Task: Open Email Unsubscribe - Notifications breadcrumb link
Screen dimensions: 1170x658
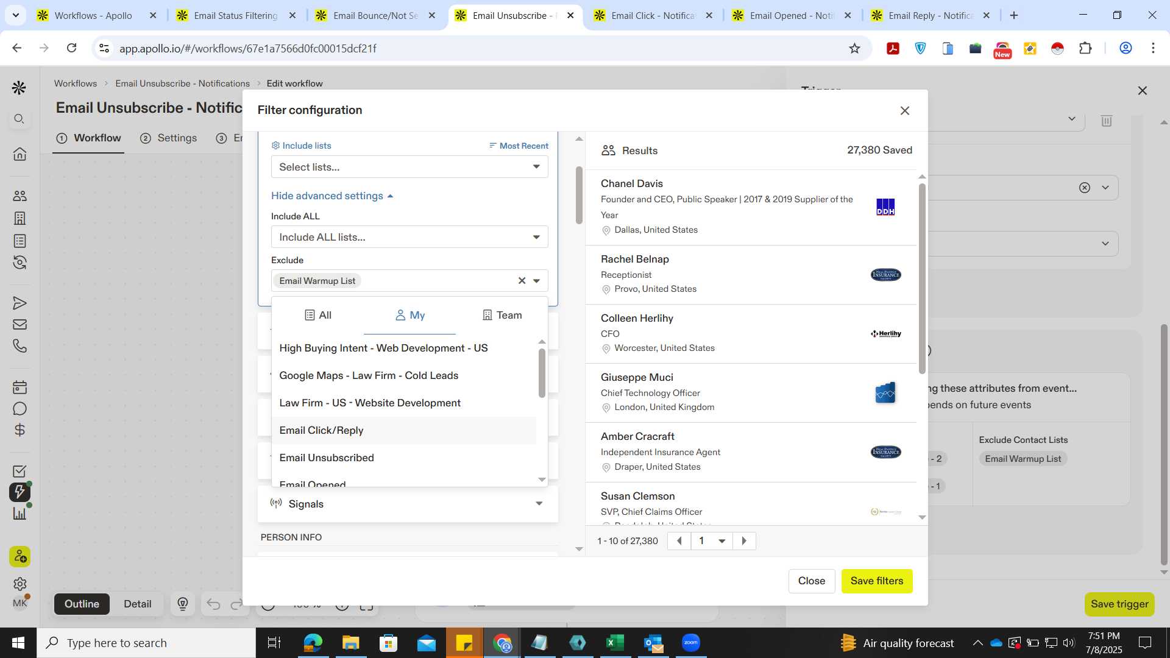Action: pyautogui.click(x=182, y=83)
